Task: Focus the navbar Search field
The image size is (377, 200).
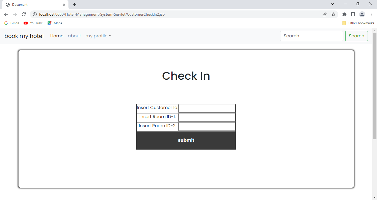Action: pyautogui.click(x=312, y=36)
